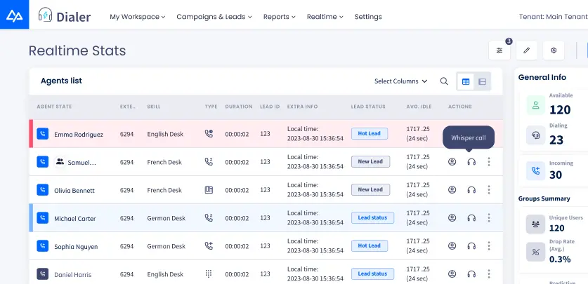Click the Groups Summary heading

click(x=544, y=198)
